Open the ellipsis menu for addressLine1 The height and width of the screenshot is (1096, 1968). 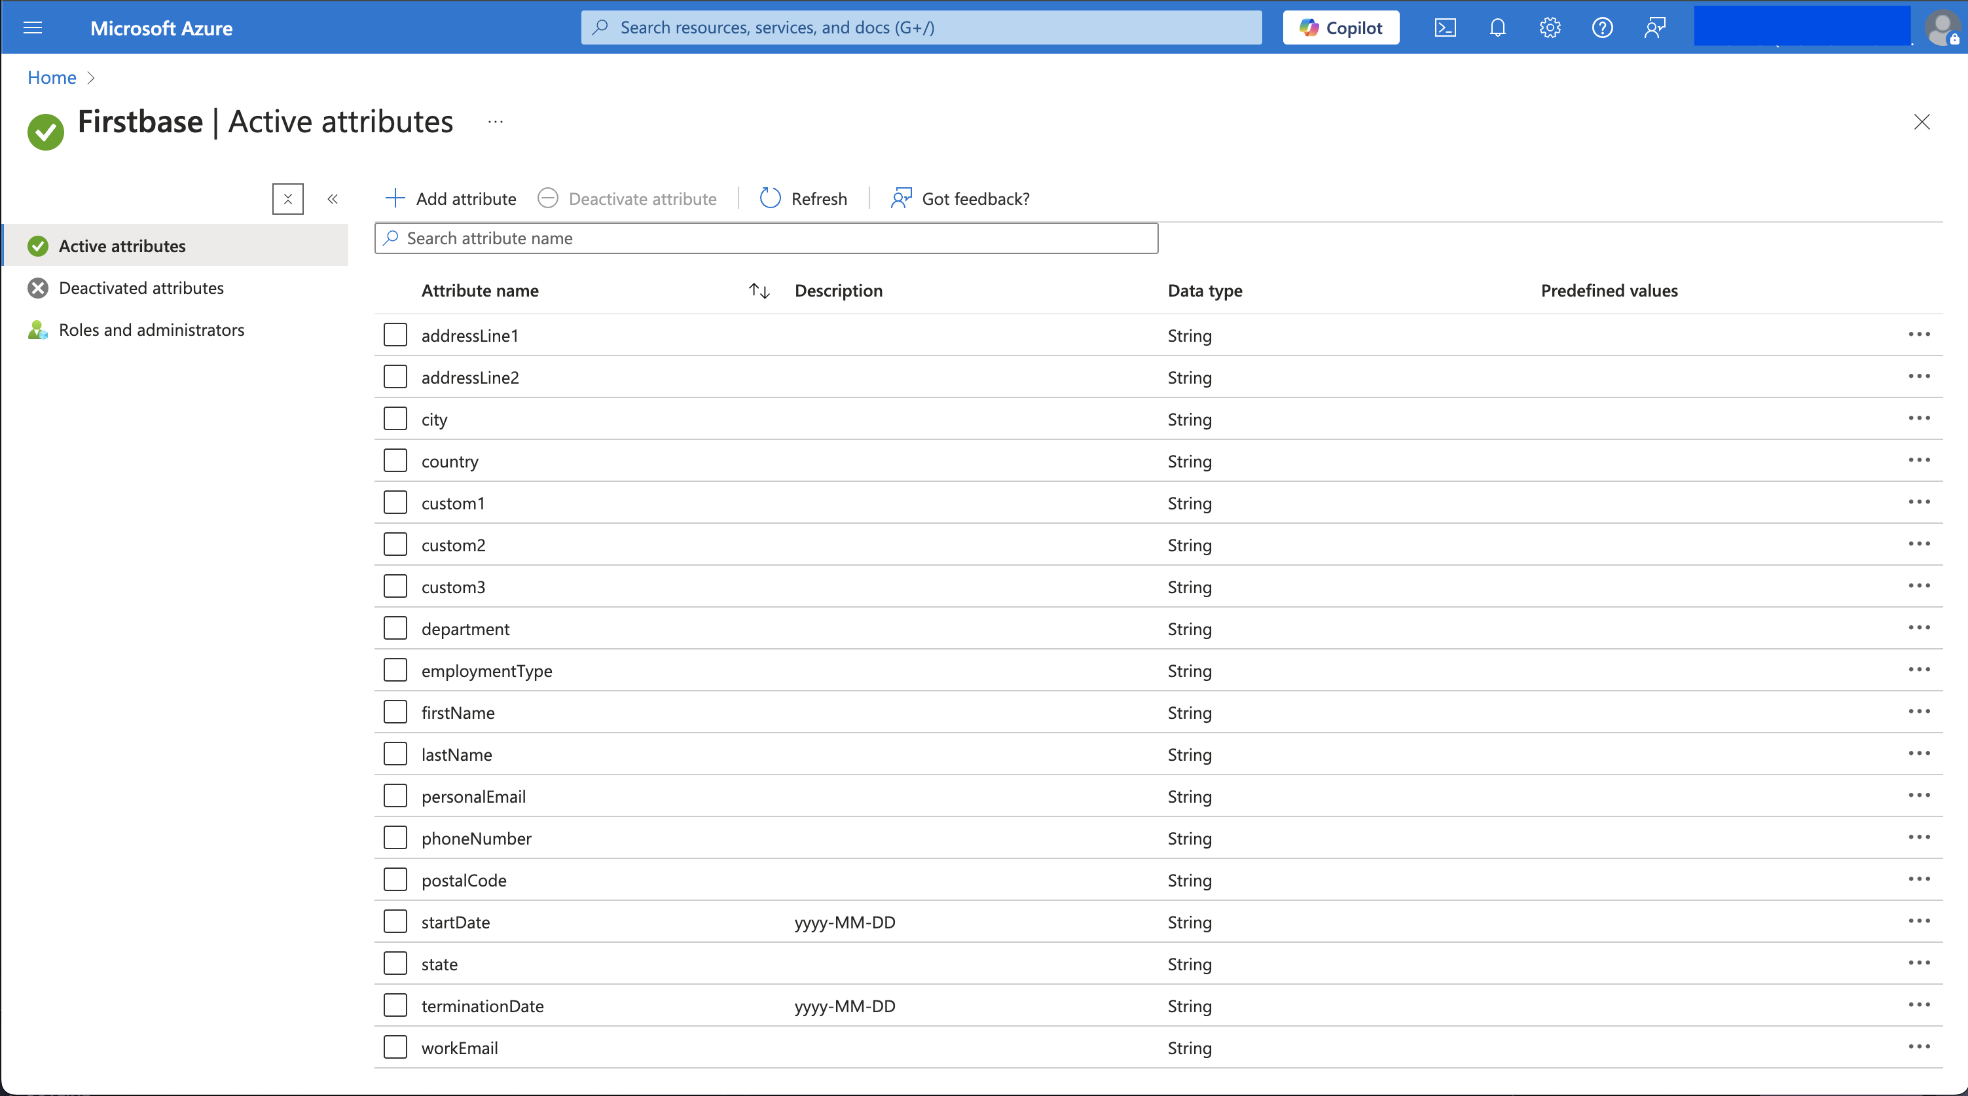point(1919,335)
